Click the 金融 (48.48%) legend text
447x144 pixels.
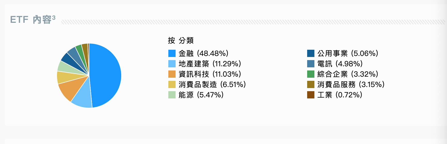203,53
